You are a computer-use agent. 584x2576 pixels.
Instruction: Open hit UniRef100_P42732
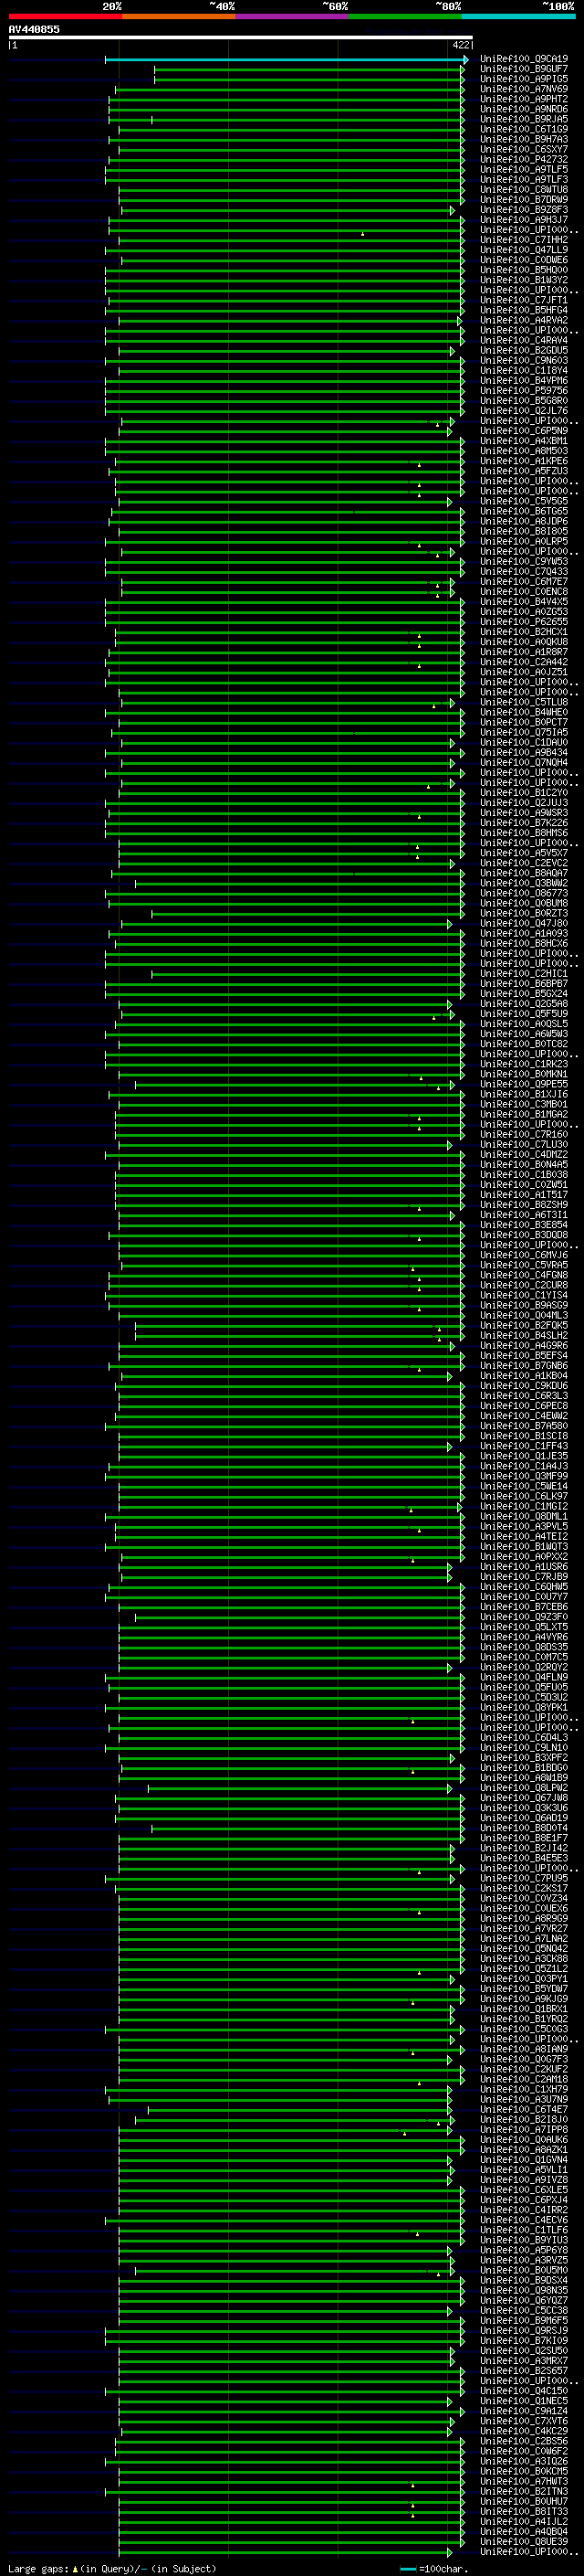pyautogui.click(x=524, y=160)
